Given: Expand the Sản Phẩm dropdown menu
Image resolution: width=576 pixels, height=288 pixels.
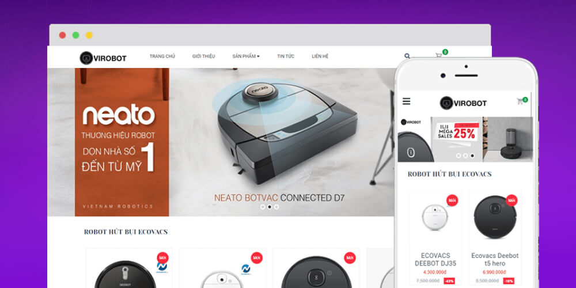Looking at the screenshot, I should (246, 56).
